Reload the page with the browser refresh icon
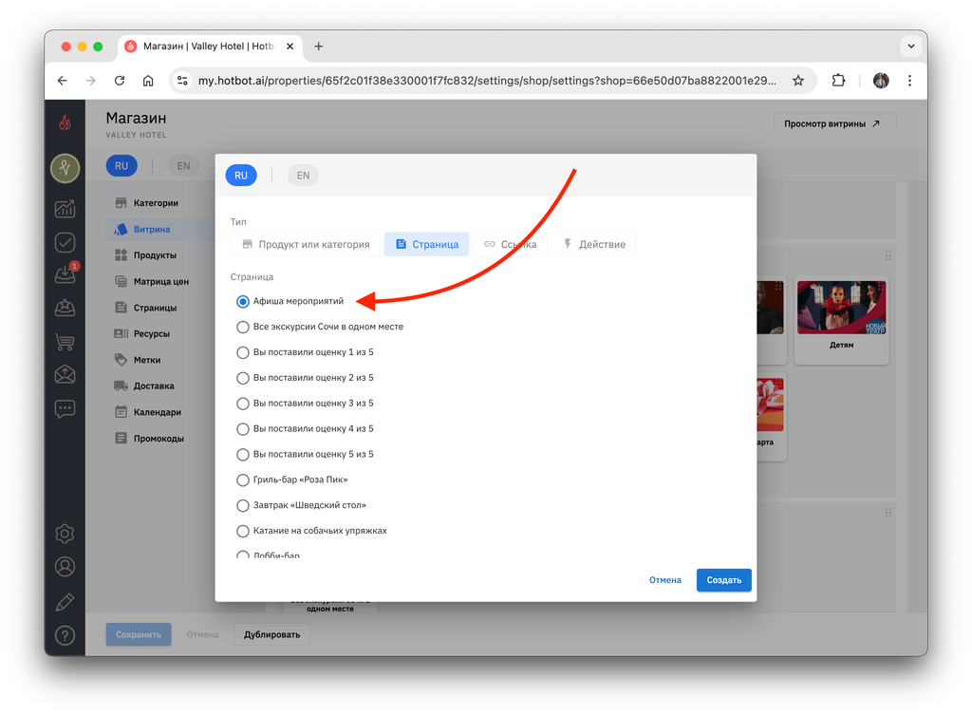Screen dimensions: 972x715 pos(120,81)
